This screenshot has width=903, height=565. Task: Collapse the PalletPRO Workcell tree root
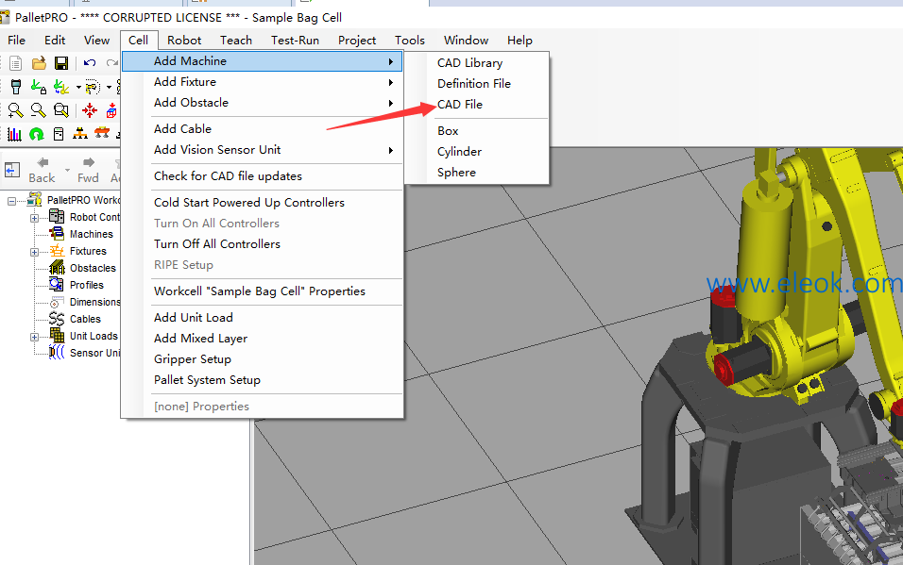tap(11, 201)
